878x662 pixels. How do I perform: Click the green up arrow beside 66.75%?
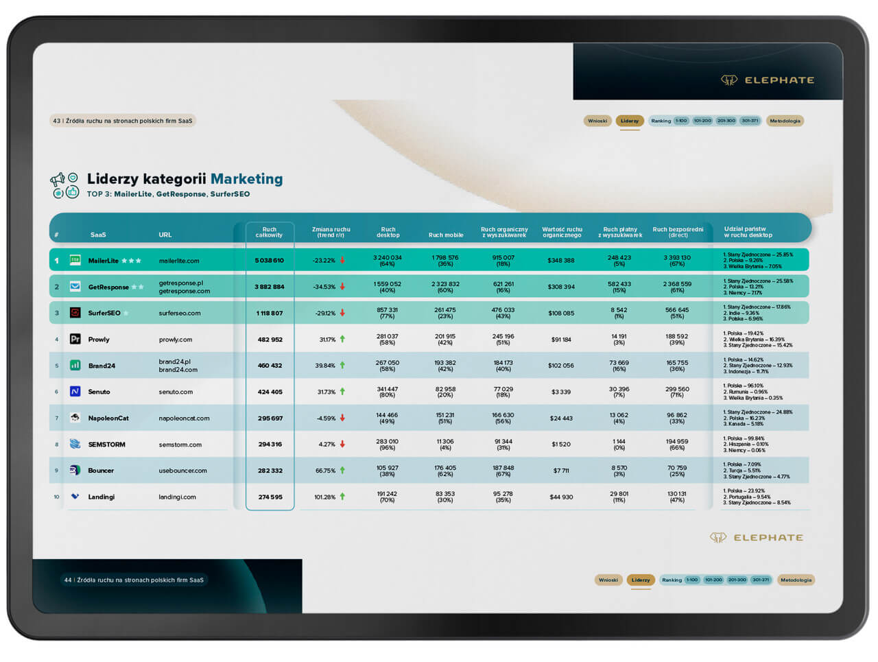[x=342, y=470]
